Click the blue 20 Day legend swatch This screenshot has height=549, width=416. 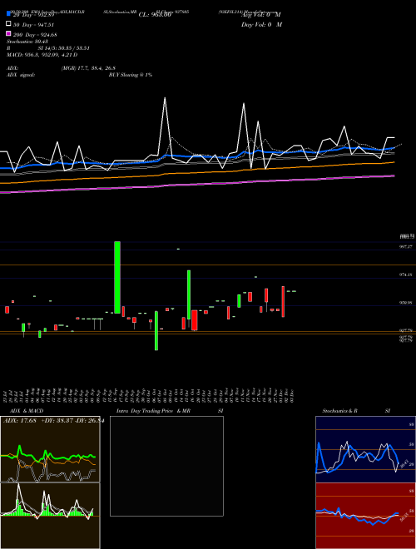tap(8, 13)
